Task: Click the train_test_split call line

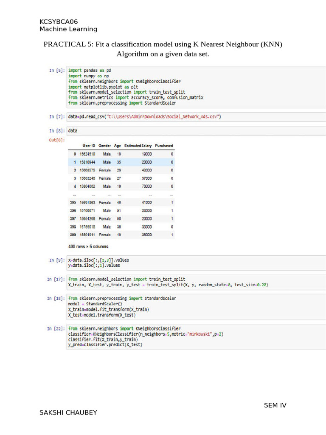Action: tap(168, 285)
